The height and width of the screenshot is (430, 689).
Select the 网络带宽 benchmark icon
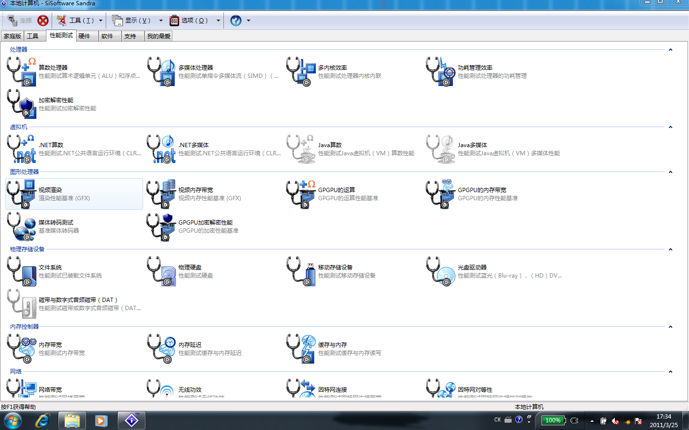[x=22, y=388]
